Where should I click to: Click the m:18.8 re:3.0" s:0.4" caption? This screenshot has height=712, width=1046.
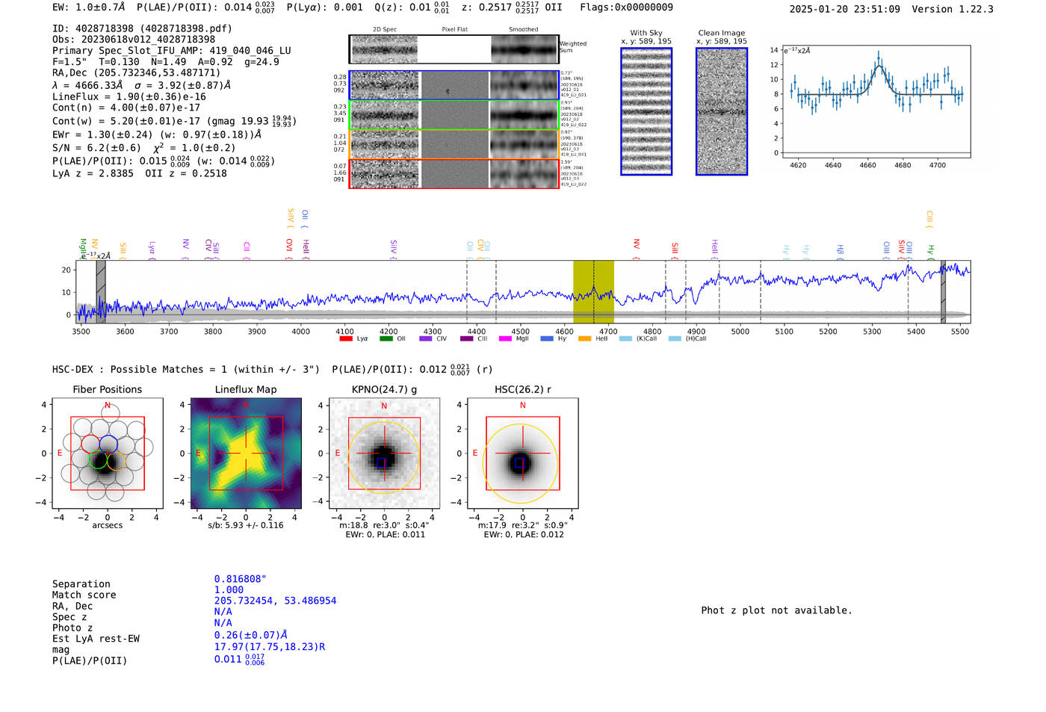384,525
